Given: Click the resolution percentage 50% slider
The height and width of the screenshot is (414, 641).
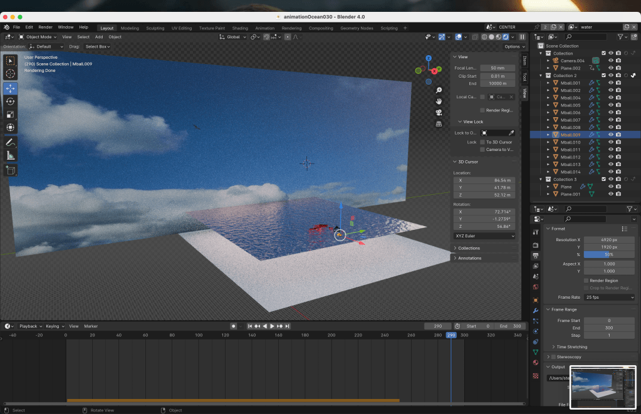Looking at the screenshot, I should (610, 255).
